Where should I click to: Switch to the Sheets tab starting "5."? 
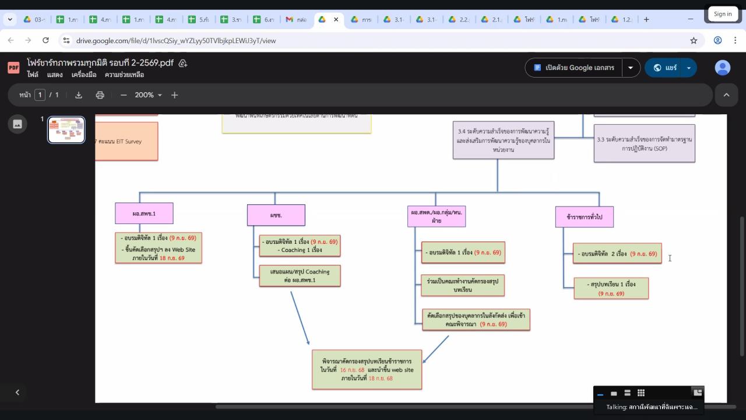tap(198, 19)
